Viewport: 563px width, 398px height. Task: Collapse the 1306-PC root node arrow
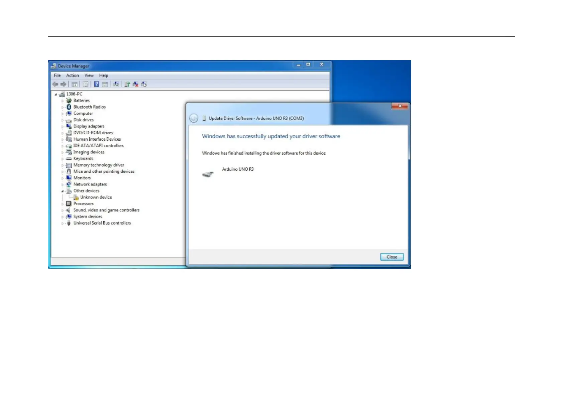(56, 94)
